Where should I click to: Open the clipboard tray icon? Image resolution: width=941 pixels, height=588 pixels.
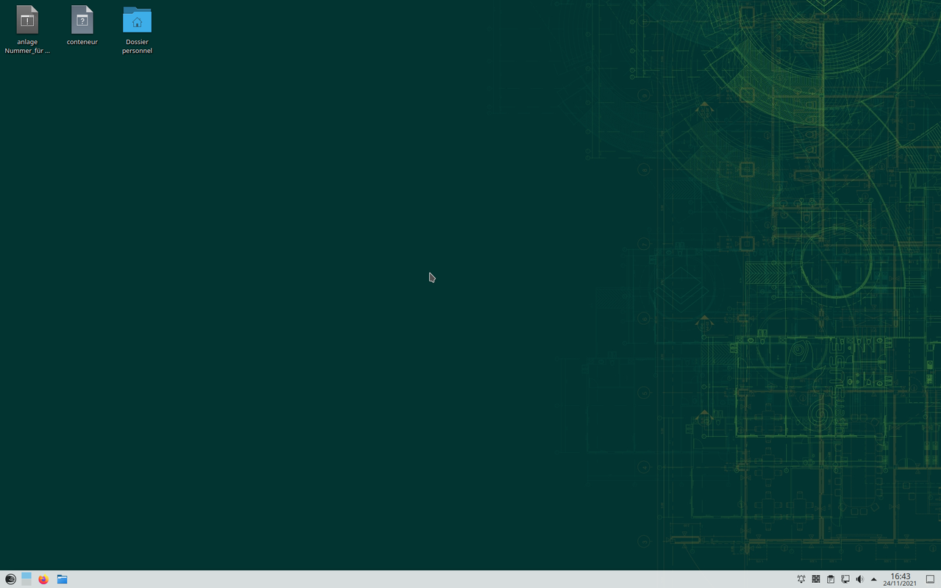pos(831,579)
